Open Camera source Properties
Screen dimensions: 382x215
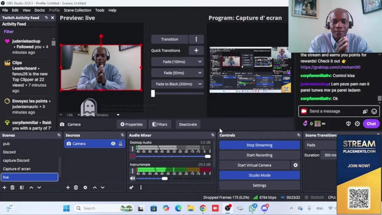tap(132, 125)
